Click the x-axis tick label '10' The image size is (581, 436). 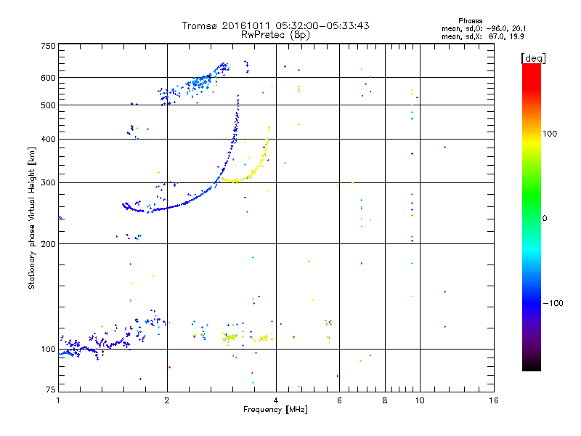coord(420,400)
